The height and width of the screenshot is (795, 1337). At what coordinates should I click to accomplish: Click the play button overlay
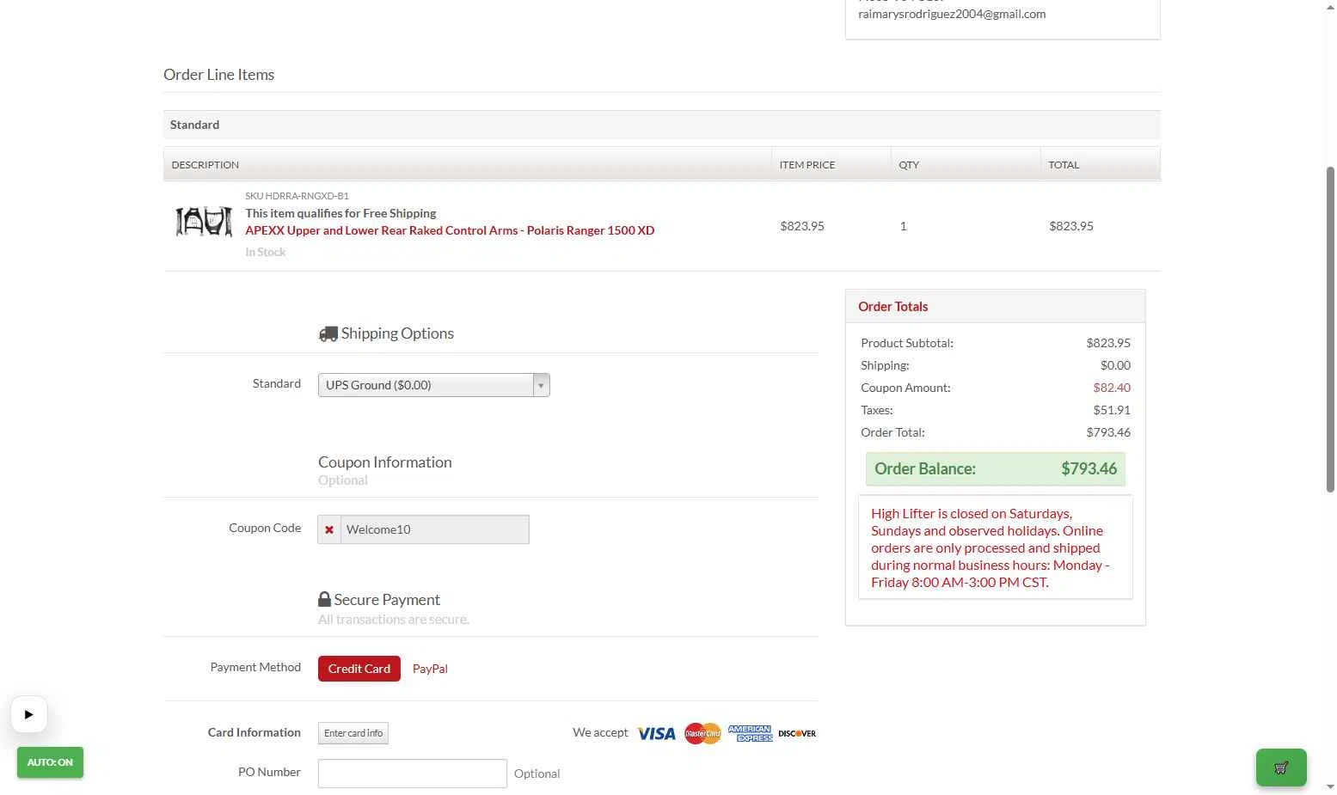click(x=29, y=714)
